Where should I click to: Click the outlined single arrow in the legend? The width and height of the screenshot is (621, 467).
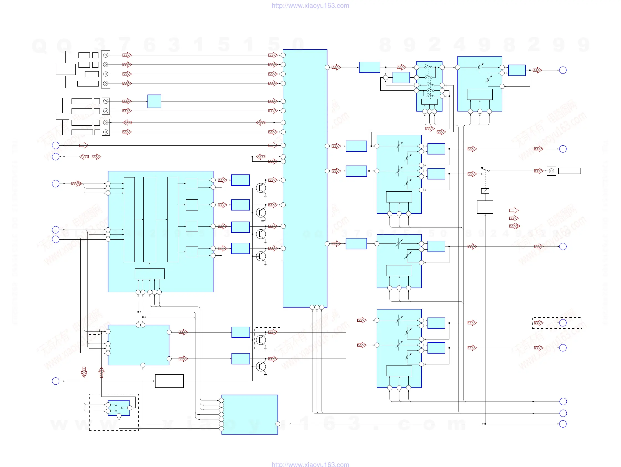click(x=514, y=210)
